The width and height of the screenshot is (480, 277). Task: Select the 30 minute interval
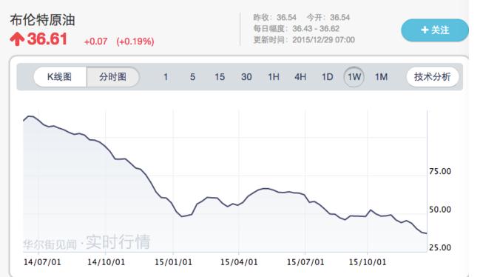coord(246,76)
